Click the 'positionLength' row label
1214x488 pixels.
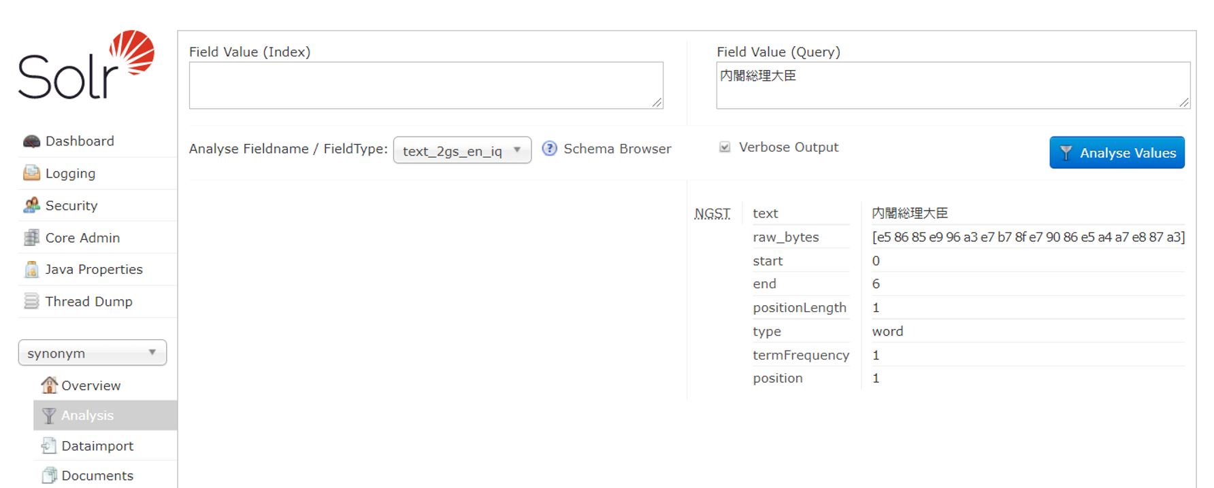pyautogui.click(x=800, y=308)
